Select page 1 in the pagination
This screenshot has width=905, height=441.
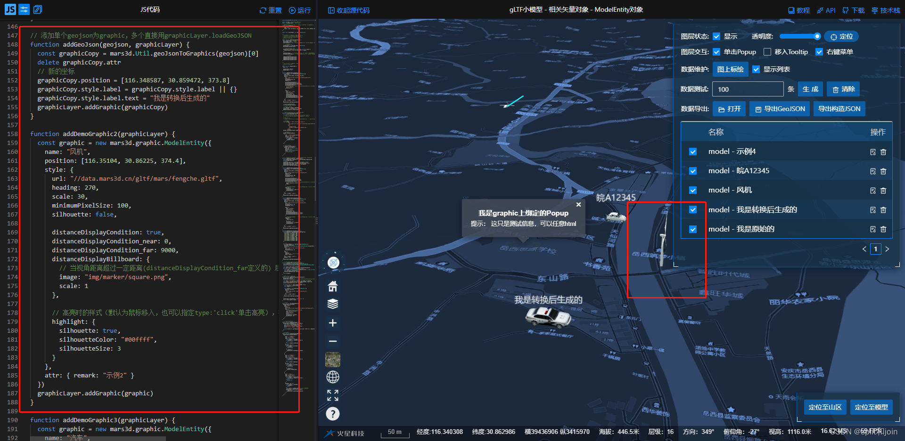pyautogui.click(x=876, y=249)
